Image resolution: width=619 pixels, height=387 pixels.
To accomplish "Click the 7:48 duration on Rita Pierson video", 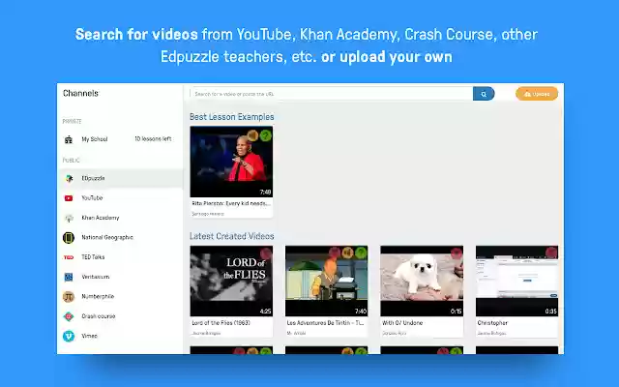I will 265,193.
